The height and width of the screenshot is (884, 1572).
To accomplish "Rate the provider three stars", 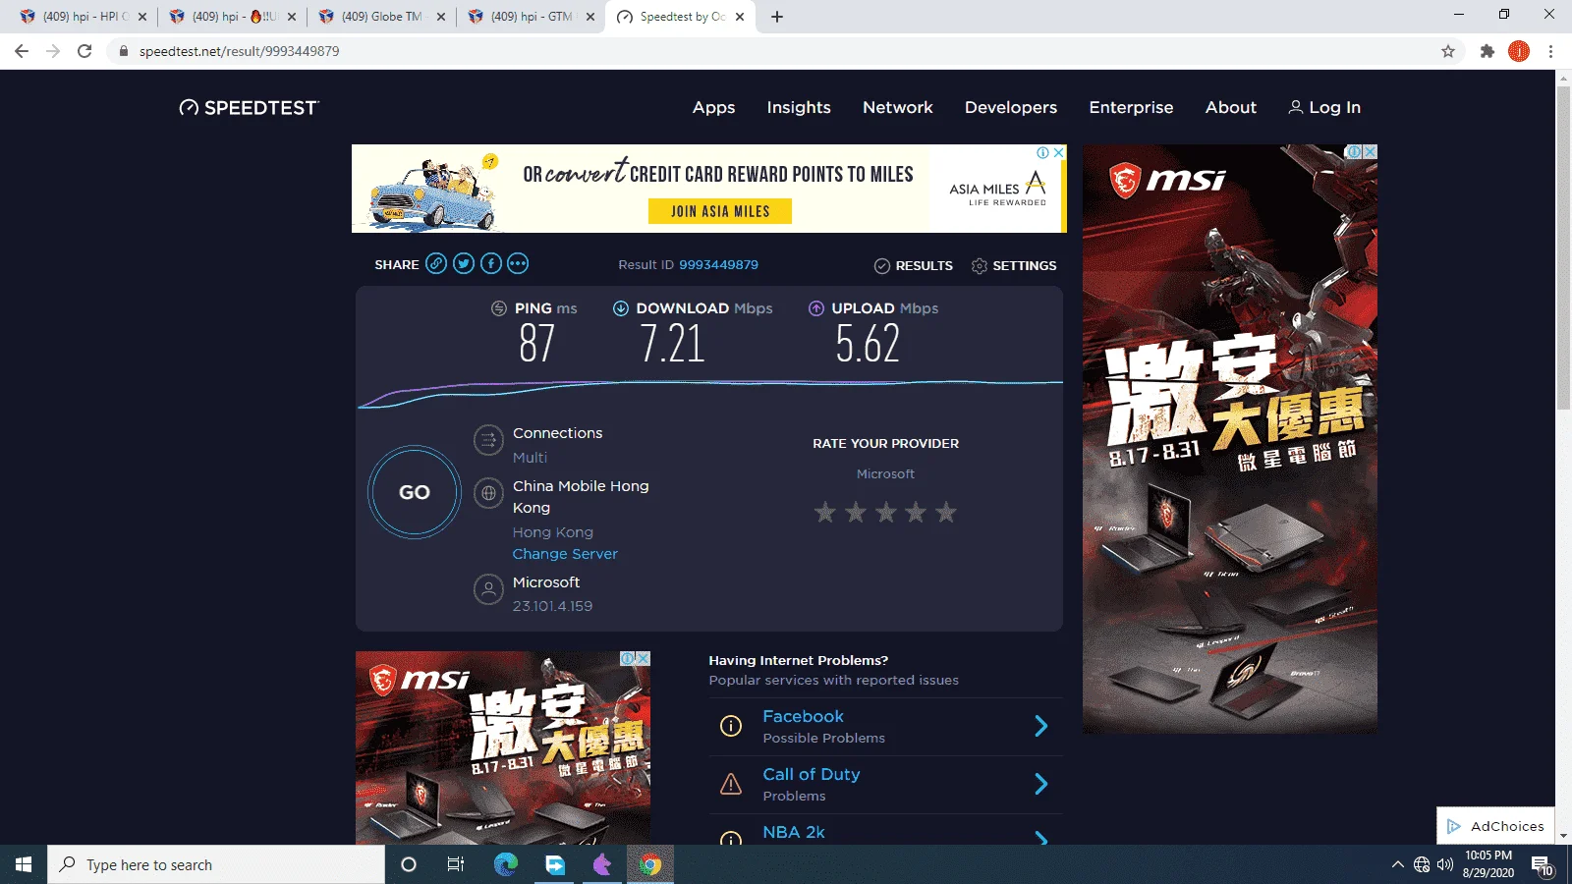I will (886, 512).
